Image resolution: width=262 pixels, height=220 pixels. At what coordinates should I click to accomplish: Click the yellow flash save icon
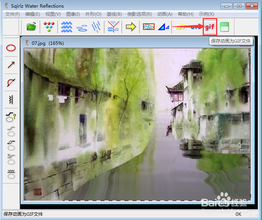(x=181, y=26)
